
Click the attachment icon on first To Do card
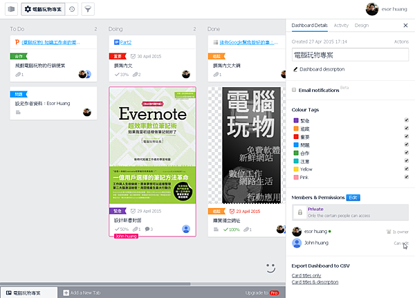(x=18, y=75)
